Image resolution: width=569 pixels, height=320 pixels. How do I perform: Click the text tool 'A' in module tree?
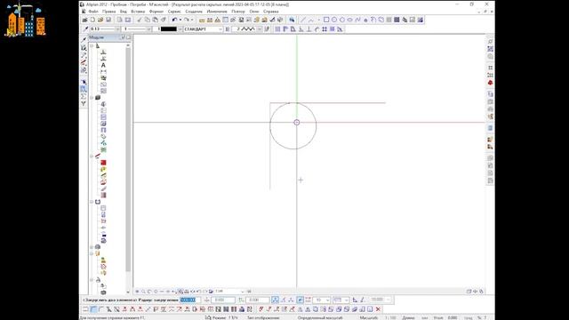pos(103,65)
